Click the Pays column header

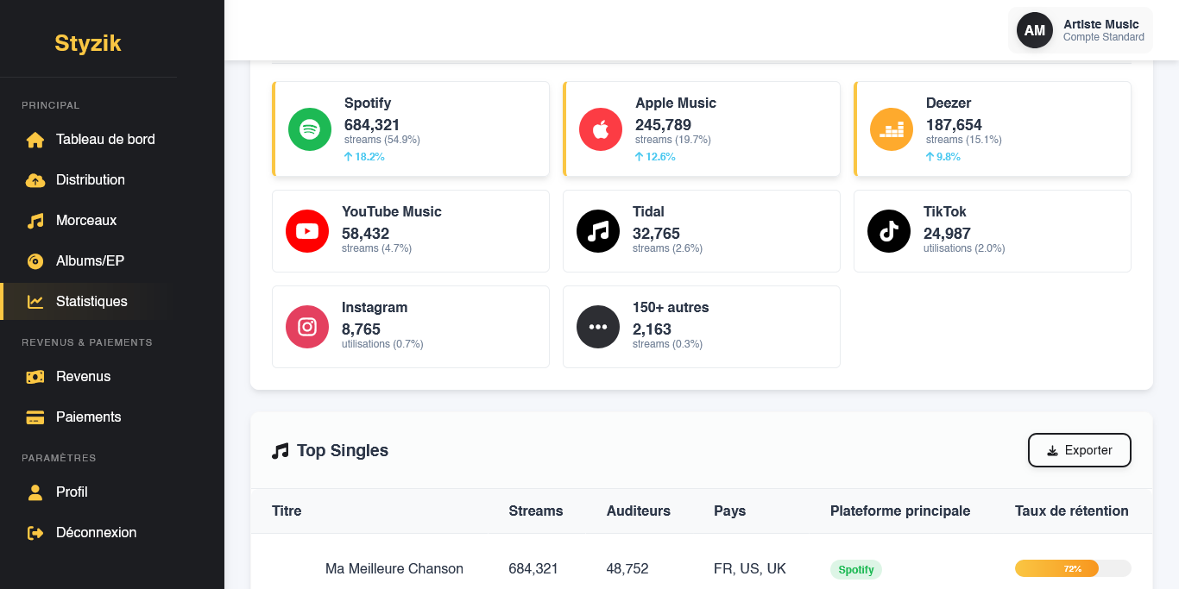730,511
